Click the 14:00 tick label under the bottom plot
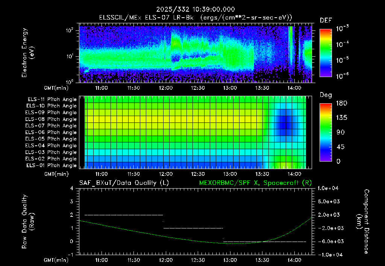Viewport: 385px width, 266px height. [x=294, y=260]
